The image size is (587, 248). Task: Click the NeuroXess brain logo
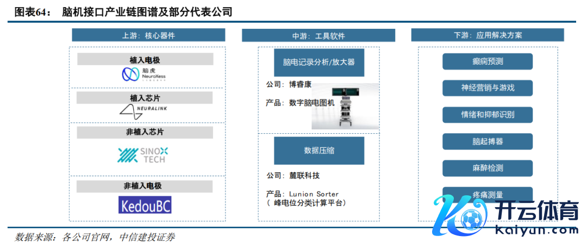pos(145,75)
